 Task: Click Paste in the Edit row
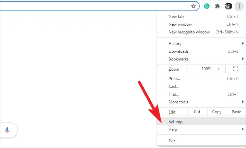tap(236, 112)
